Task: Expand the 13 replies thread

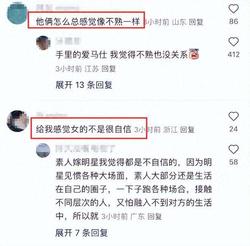Action: pos(84,85)
